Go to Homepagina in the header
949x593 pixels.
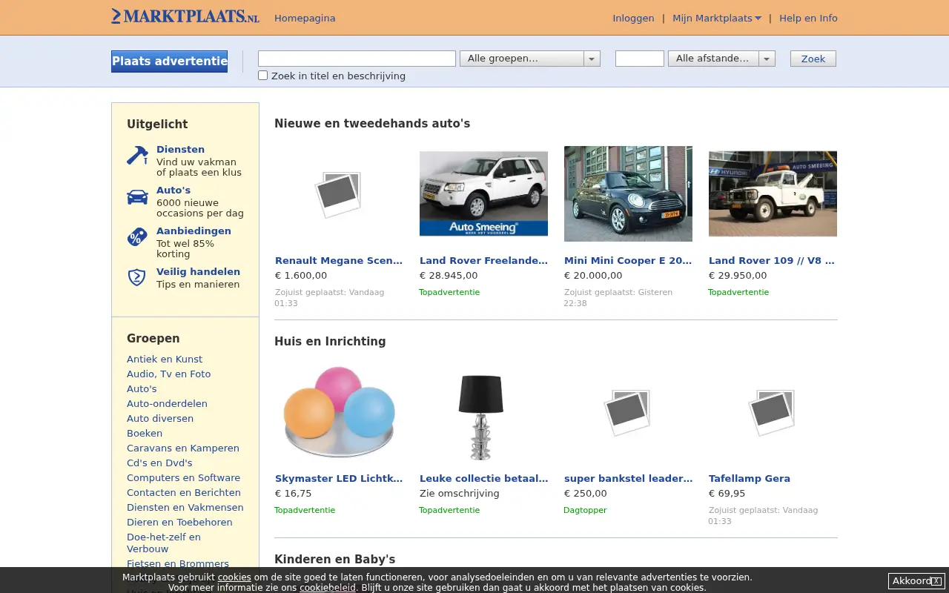click(305, 18)
